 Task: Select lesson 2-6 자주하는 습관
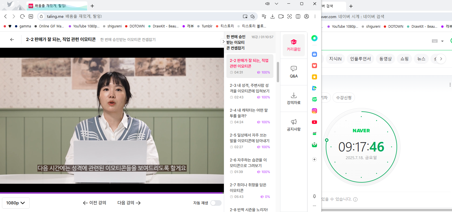tap(250, 166)
